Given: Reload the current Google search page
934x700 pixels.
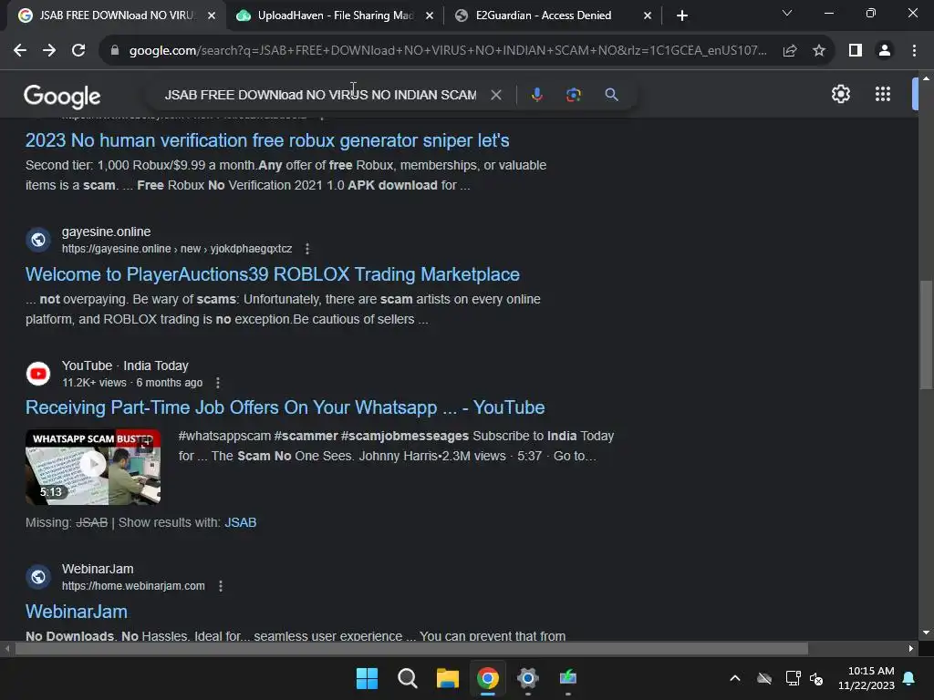Looking at the screenshot, I should (78, 51).
